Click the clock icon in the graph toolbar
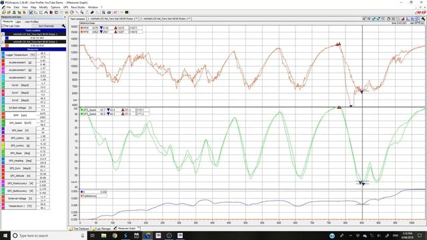427x240 pixels. coord(388,19)
